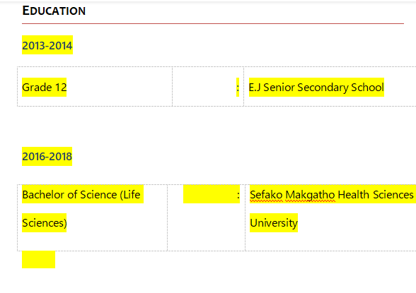Image resolution: width=416 pixels, height=293 pixels.
Task: Click the empty yellow highlighted block below table
Action: click(38, 259)
